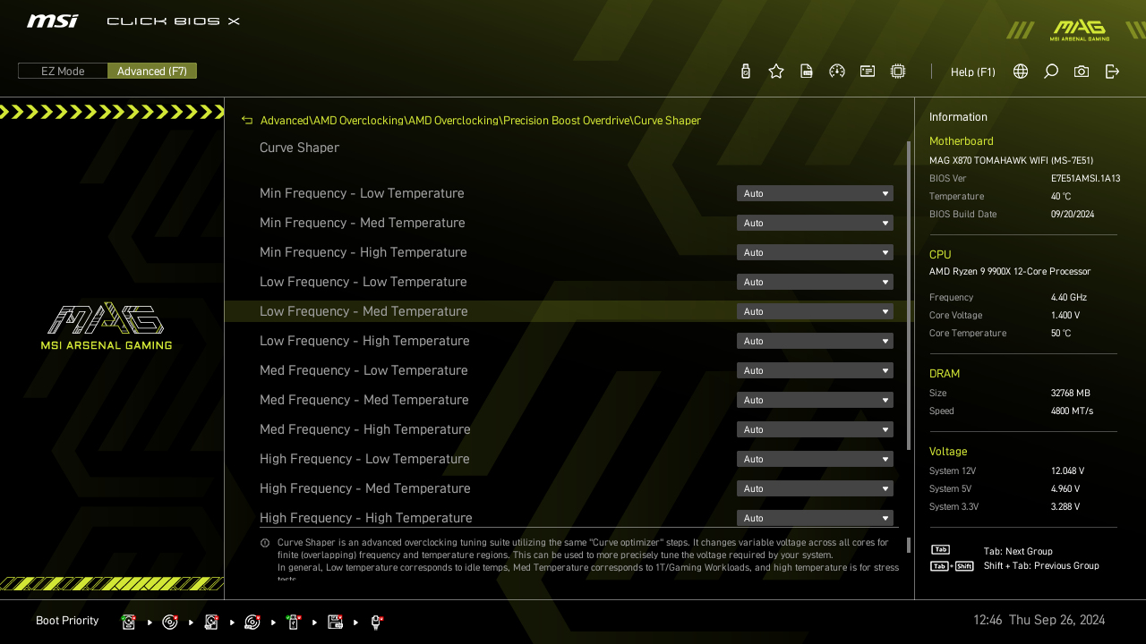This screenshot has height=644, width=1146.
Task: Select the floppy disk boot device icon
Action: 336,622
